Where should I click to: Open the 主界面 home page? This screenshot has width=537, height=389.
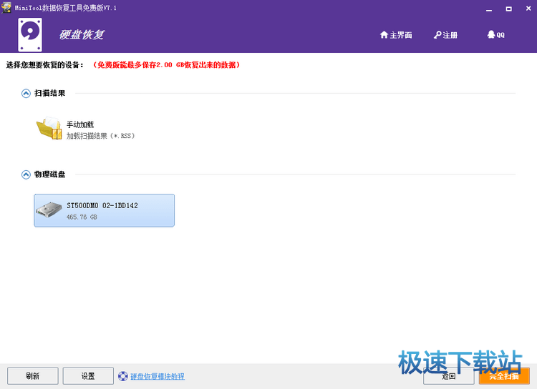coord(396,35)
